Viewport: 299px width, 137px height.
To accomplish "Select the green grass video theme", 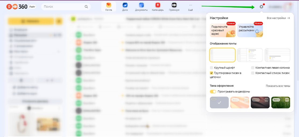I will 281,103.
